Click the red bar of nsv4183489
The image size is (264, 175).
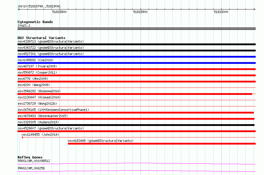pyautogui.click(x=162, y=144)
